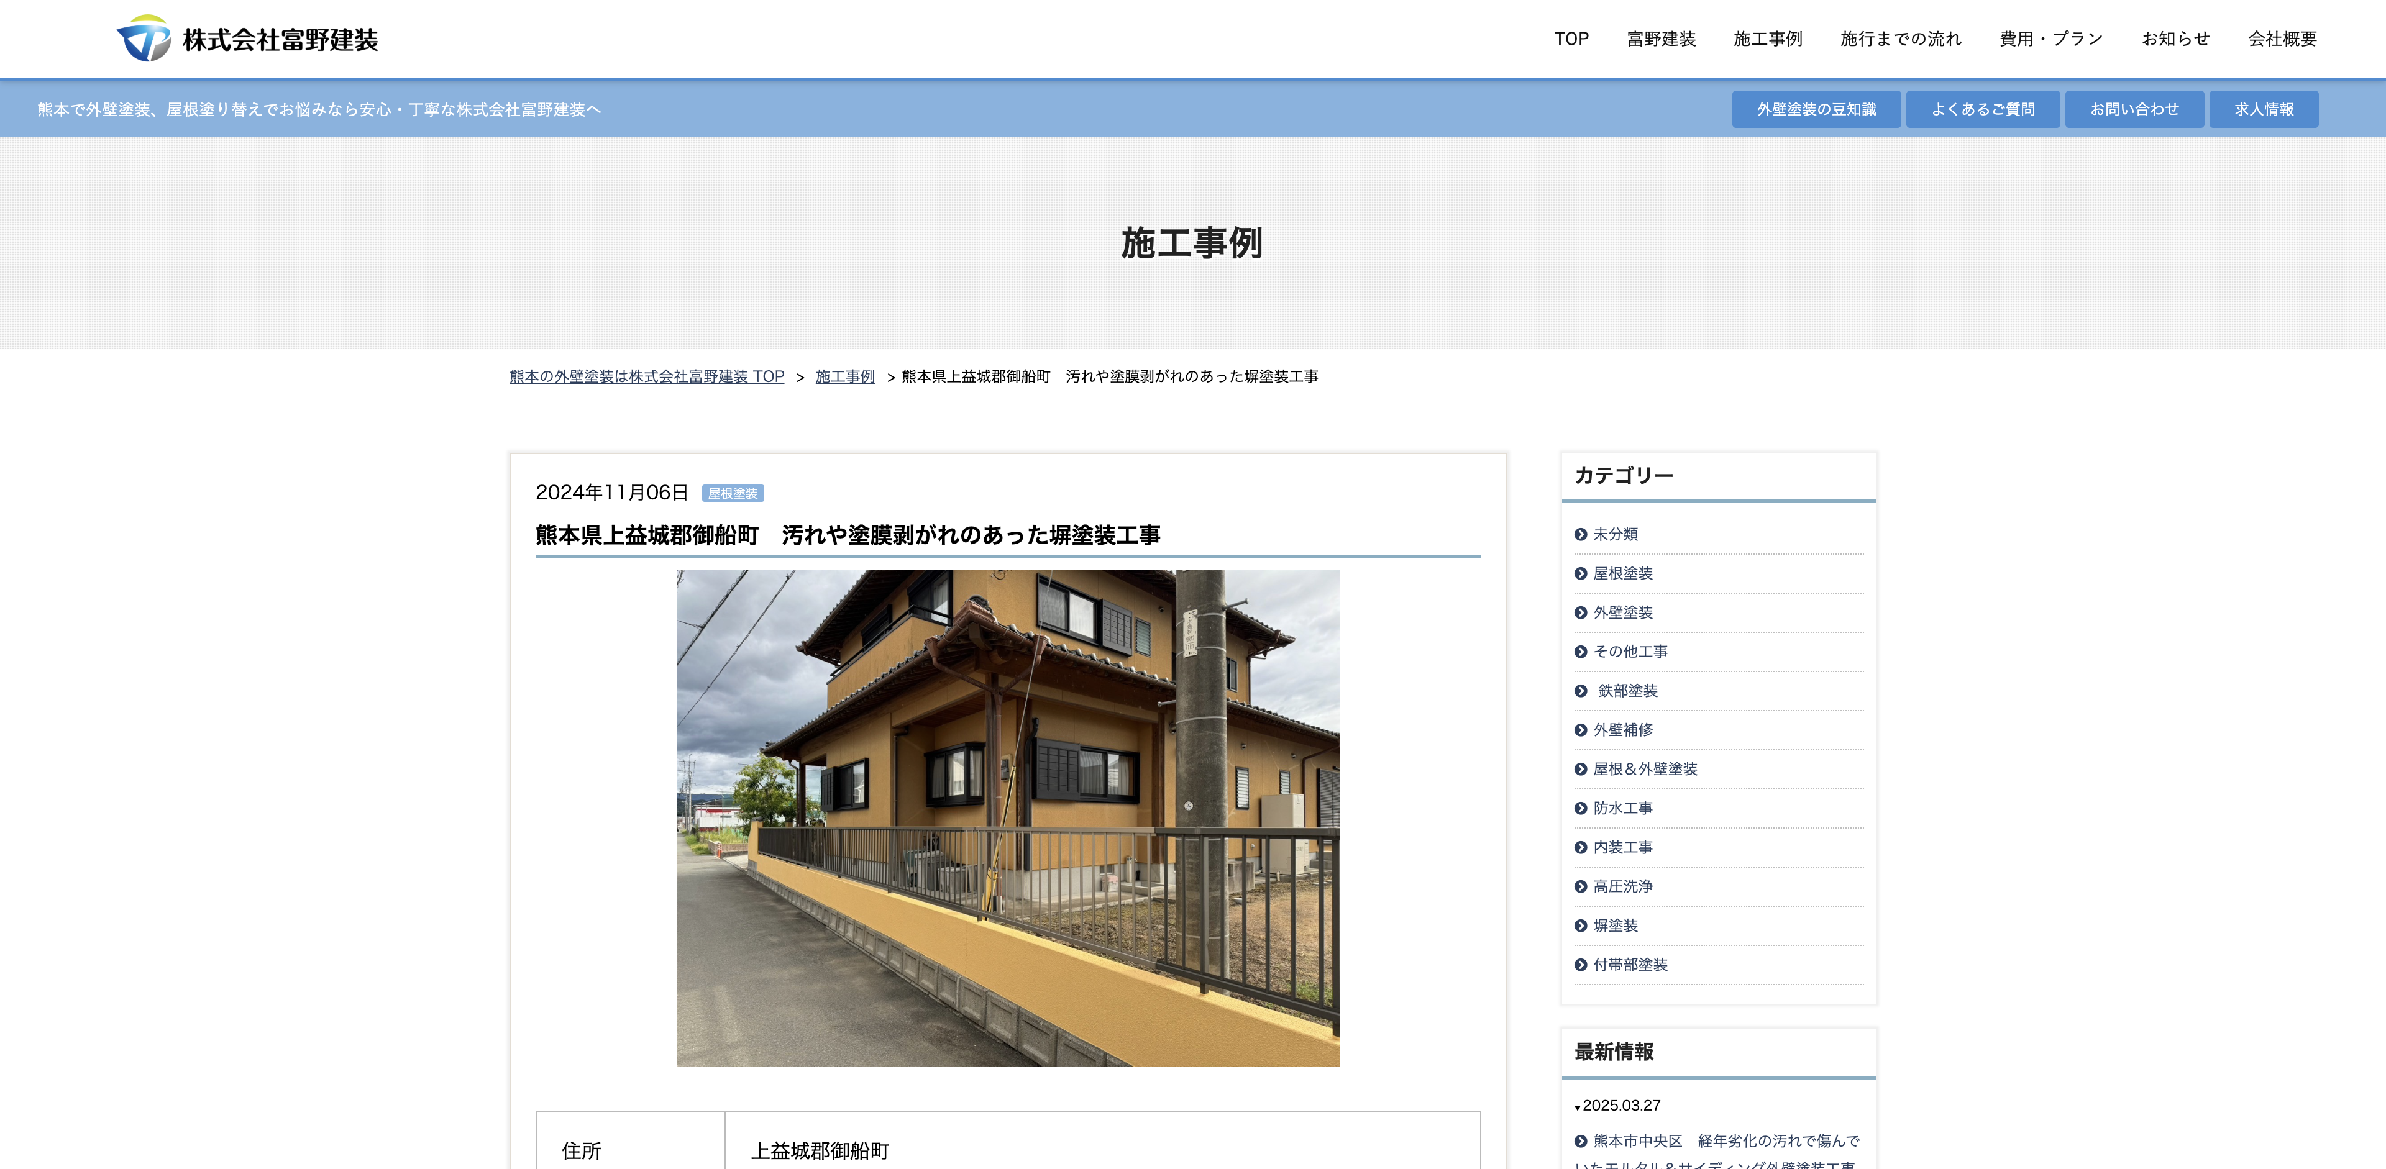This screenshot has width=2386, height=1169.
Task: Go to 施工事例 in navigation bar
Action: click(1767, 39)
